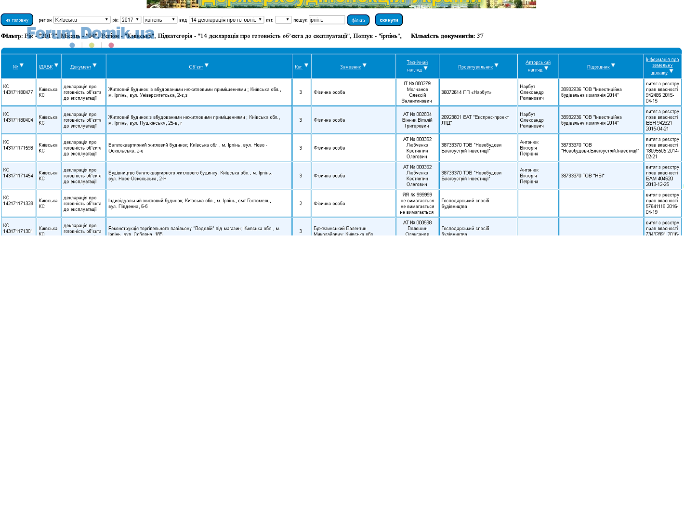Sort by Об'єкт using its arrow icon

(207, 65)
